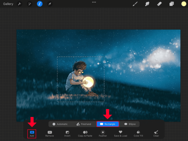The width and height of the screenshot is (188, 141).
Task: Open the Layers panel
Action: pos(171,4)
